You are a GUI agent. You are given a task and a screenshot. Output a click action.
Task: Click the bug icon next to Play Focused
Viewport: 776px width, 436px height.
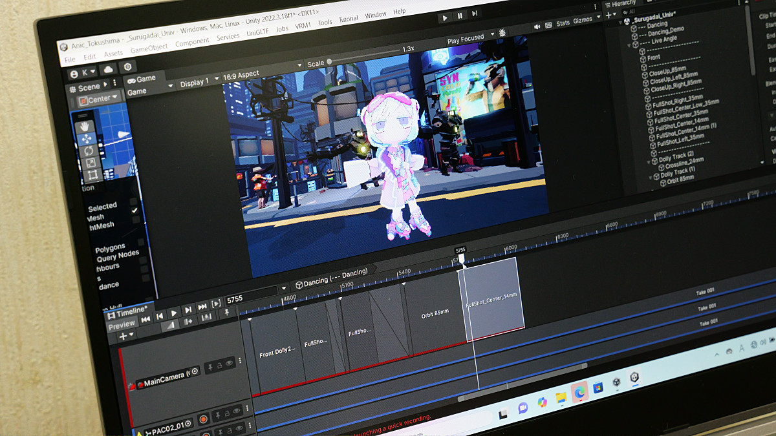pyautogui.click(x=503, y=33)
